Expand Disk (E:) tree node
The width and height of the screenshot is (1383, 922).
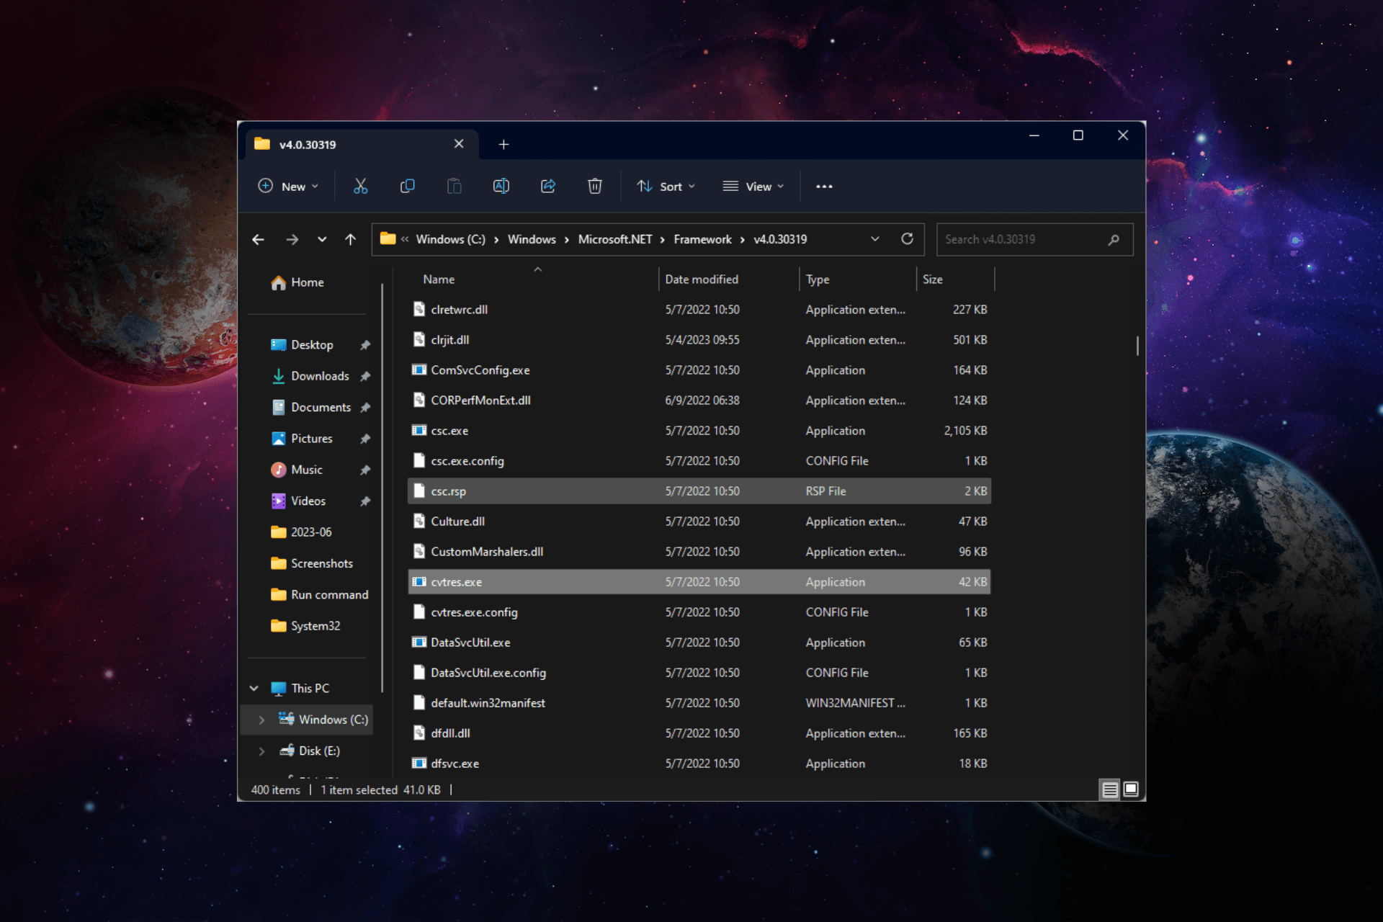tap(261, 751)
